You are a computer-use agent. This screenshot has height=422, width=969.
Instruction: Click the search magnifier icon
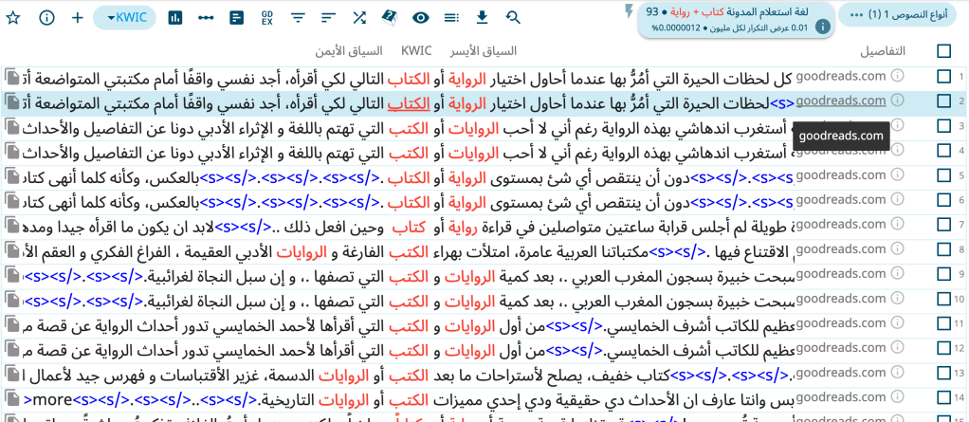513,18
